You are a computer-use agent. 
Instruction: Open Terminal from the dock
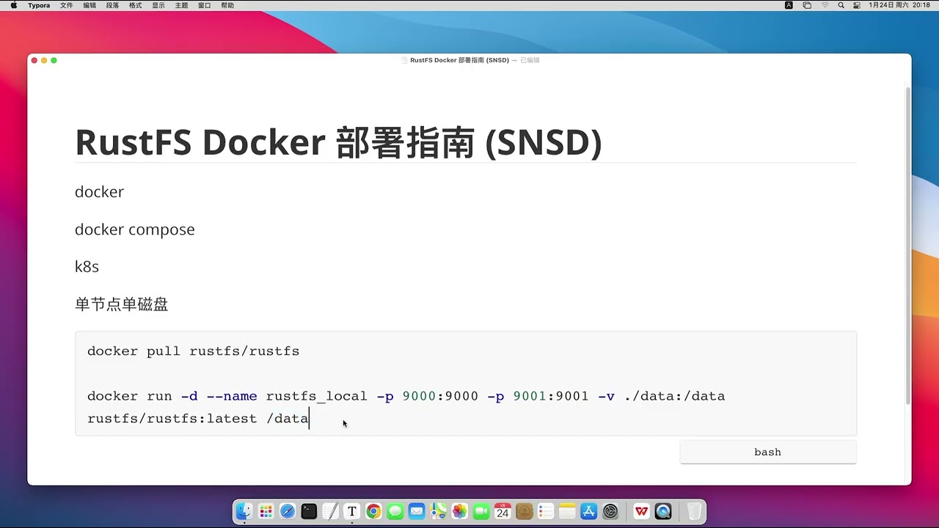pos(309,511)
